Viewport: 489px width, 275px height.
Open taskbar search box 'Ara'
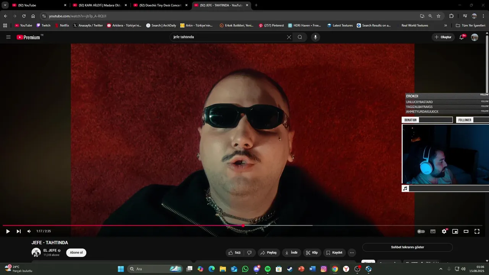pos(155,269)
